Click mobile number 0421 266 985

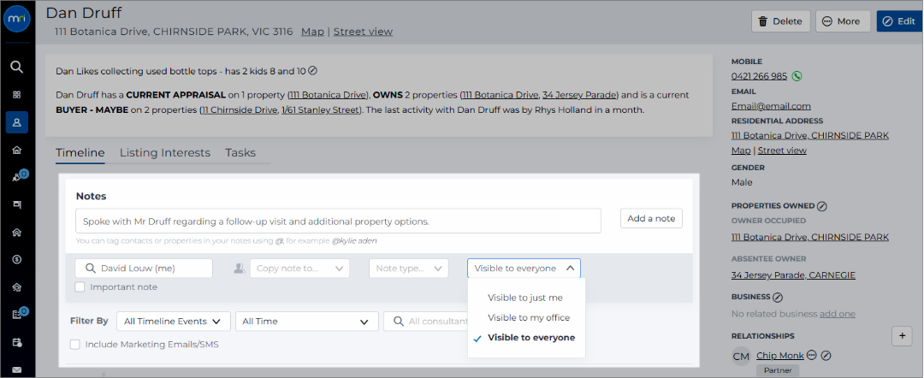coord(759,76)
